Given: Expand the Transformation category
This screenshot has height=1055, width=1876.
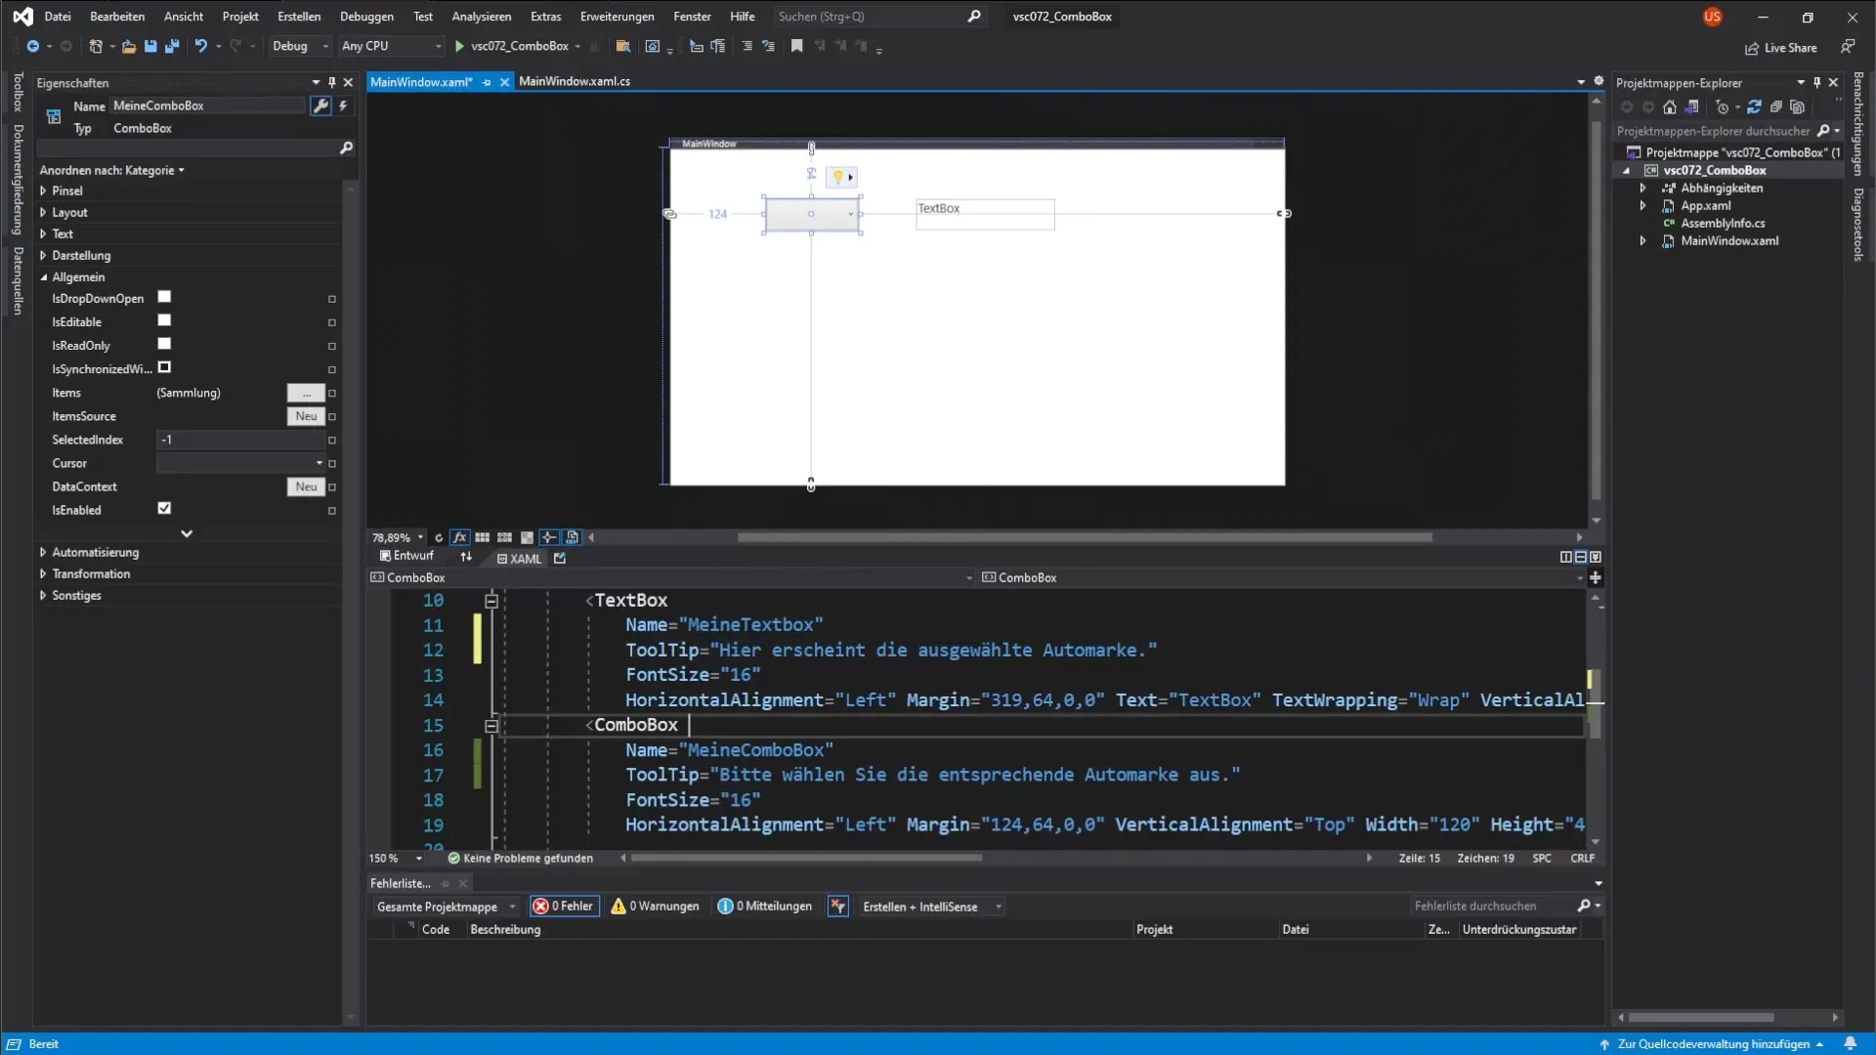Looking at the screenshot, I should coord(43,574).
